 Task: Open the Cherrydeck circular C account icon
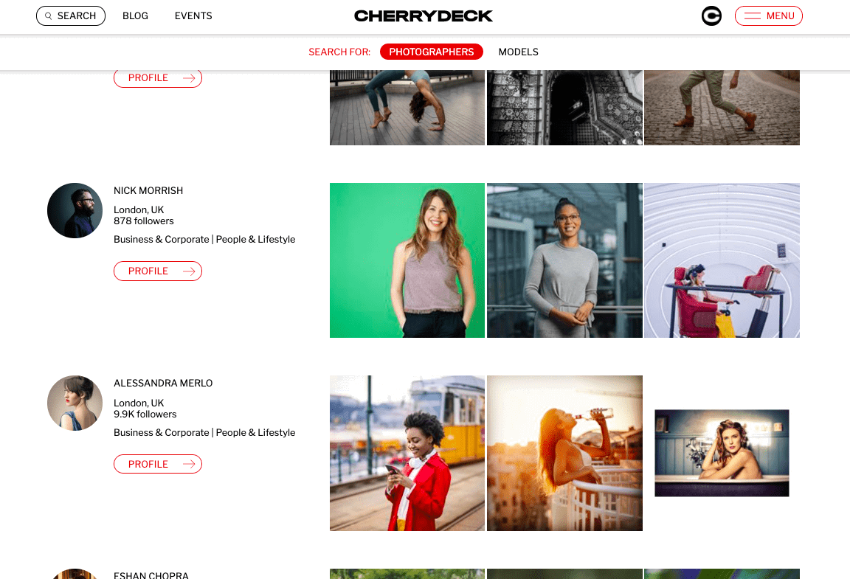tap(711, 15)
